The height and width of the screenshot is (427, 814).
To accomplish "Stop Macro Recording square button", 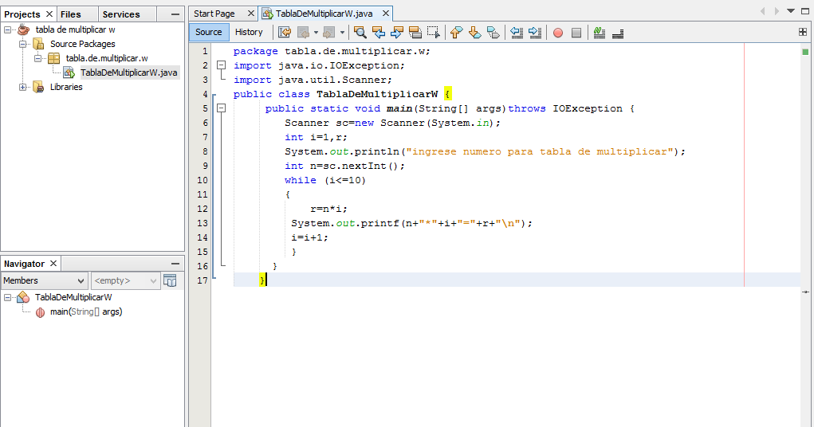I will click(576, 33).
